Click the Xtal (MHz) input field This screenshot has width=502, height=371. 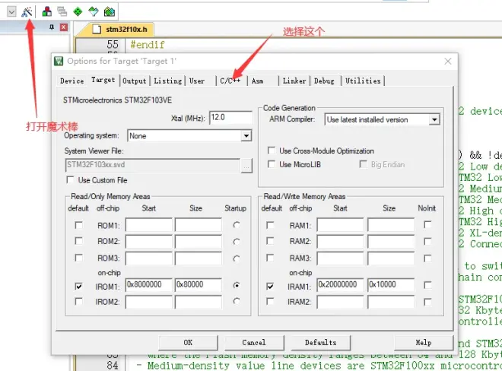tap(230, 118)
